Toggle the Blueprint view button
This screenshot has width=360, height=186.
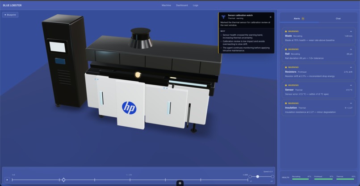pyautogui.click(x=10, y=15)
